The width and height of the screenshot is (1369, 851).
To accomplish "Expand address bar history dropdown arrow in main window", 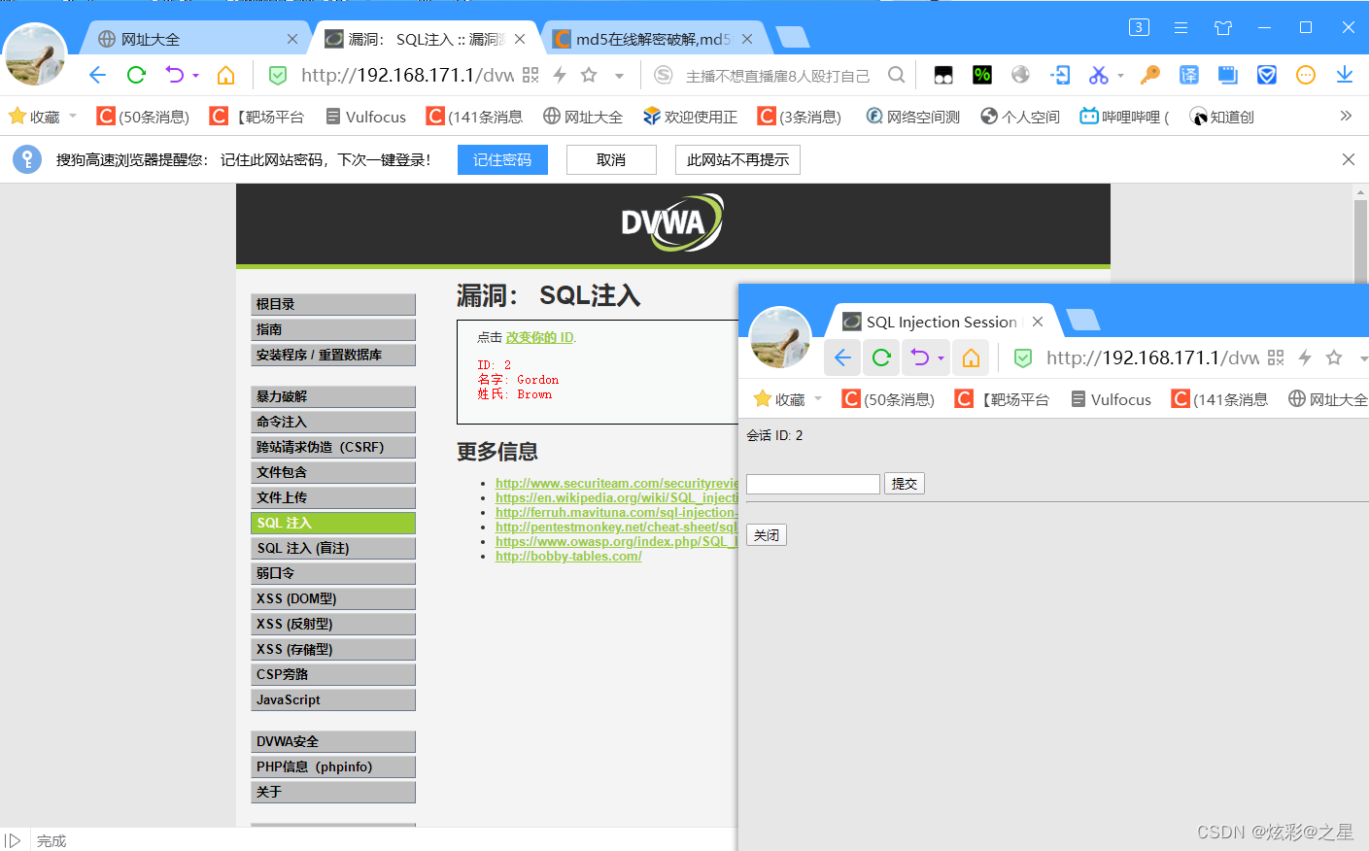I will point(619,75).
